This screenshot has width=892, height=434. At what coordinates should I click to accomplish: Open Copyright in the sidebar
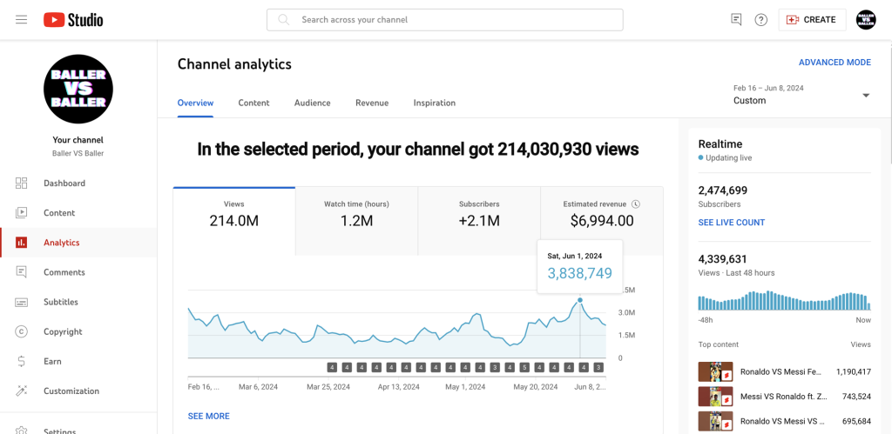78,331
